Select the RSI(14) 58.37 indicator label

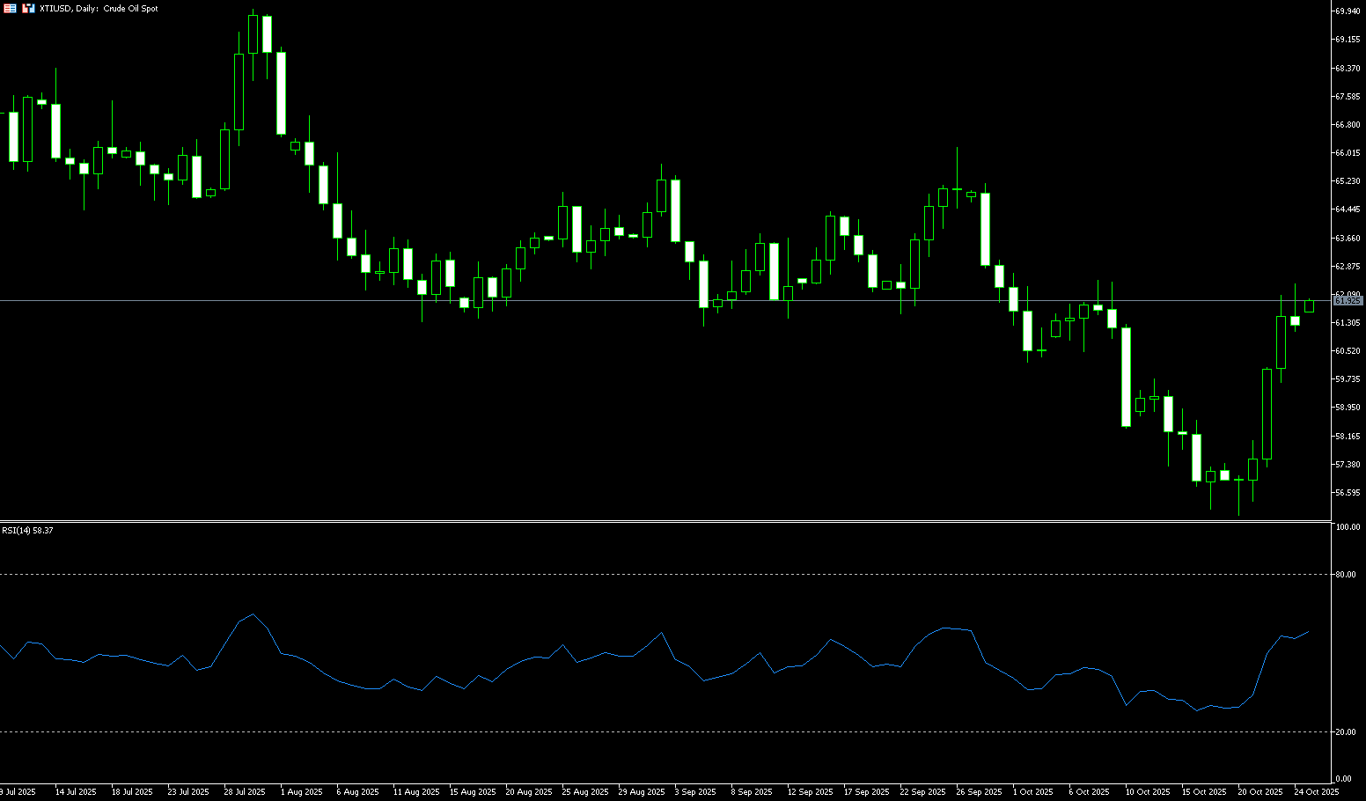(x=27, y=531)
